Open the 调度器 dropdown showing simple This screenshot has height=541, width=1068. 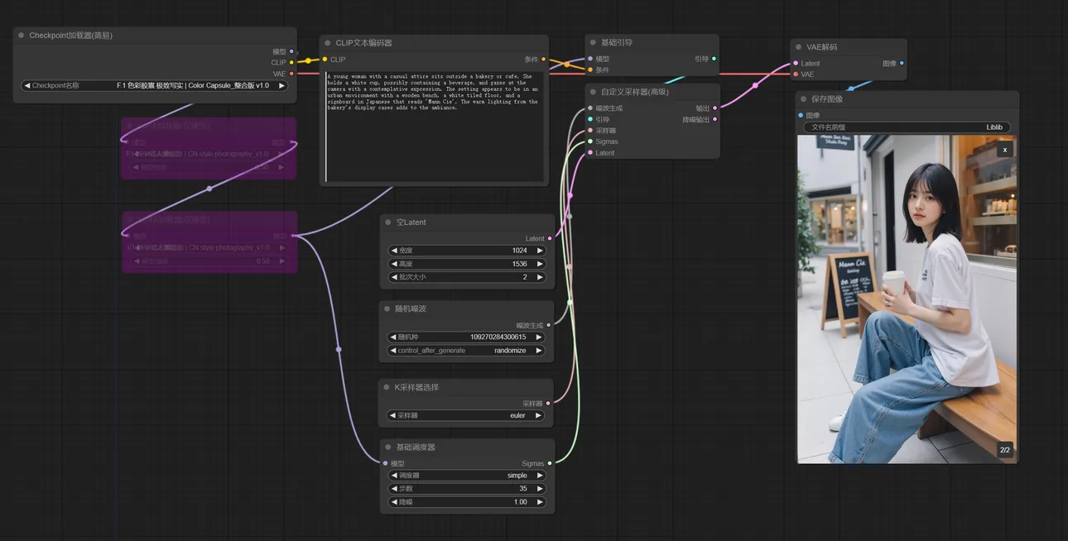coord(466,476)
